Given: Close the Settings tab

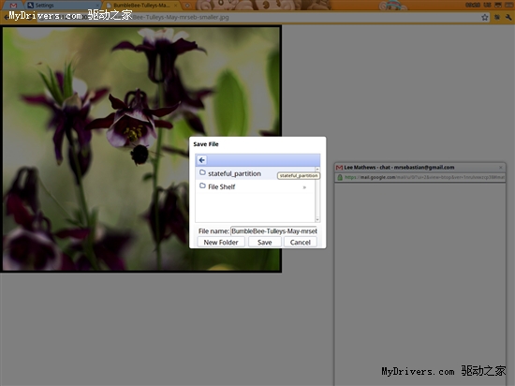Looking at the screenshot, I should pos(97,6).
